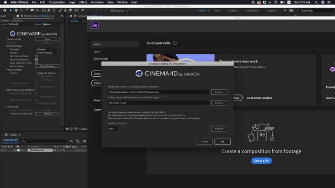The image size is (335, 188).
Task: Click the workspace overflow chevrons
Action: (285, 10)
